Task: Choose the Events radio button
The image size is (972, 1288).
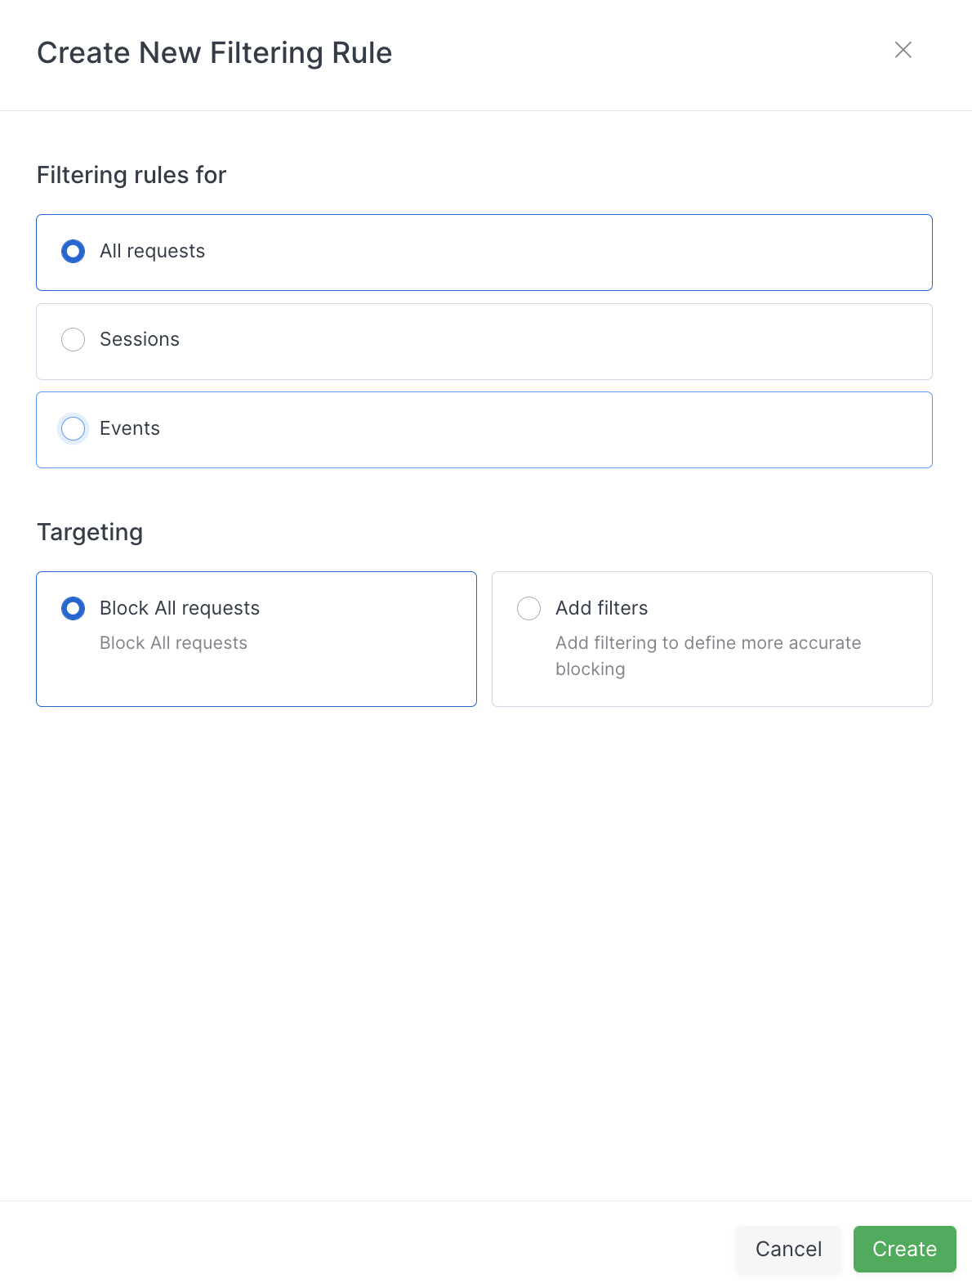Action: 74,428
